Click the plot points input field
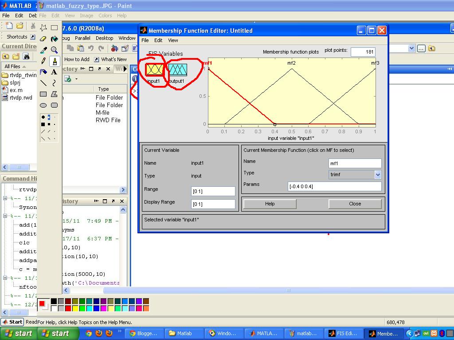This screenshot has height=340, width=454. (x=363, y=52)
